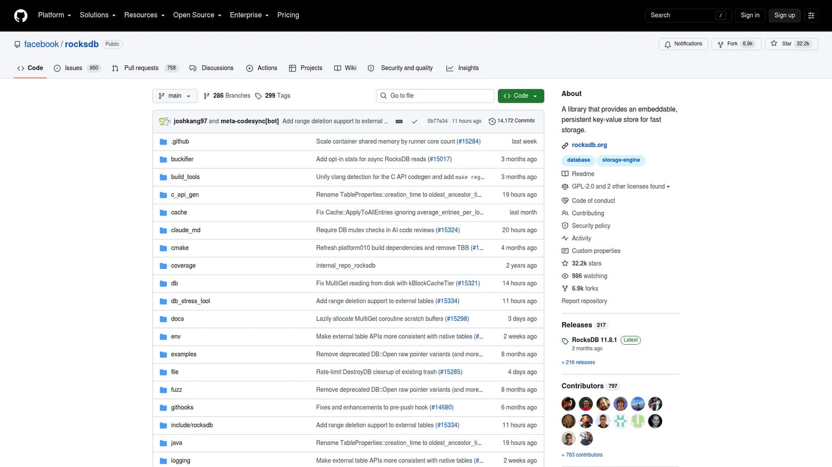Open the rocksdb.org website link
This screenshot has height=467, width=832.
[x=589, y=145]
